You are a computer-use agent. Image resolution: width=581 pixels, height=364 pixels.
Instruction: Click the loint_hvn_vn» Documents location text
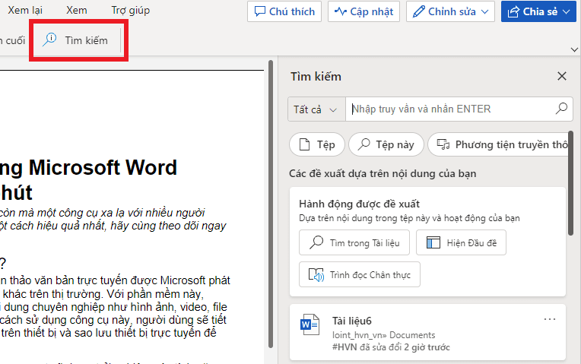(383, 335)
